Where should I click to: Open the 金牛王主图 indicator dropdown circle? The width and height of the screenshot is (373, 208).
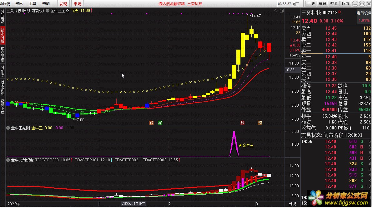point(48,11)
